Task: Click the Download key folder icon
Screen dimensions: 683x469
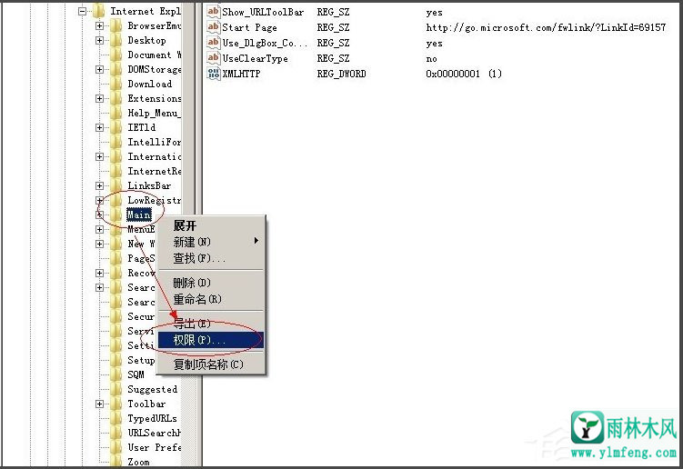Action: pyautogui.click(x=116, y=84)
